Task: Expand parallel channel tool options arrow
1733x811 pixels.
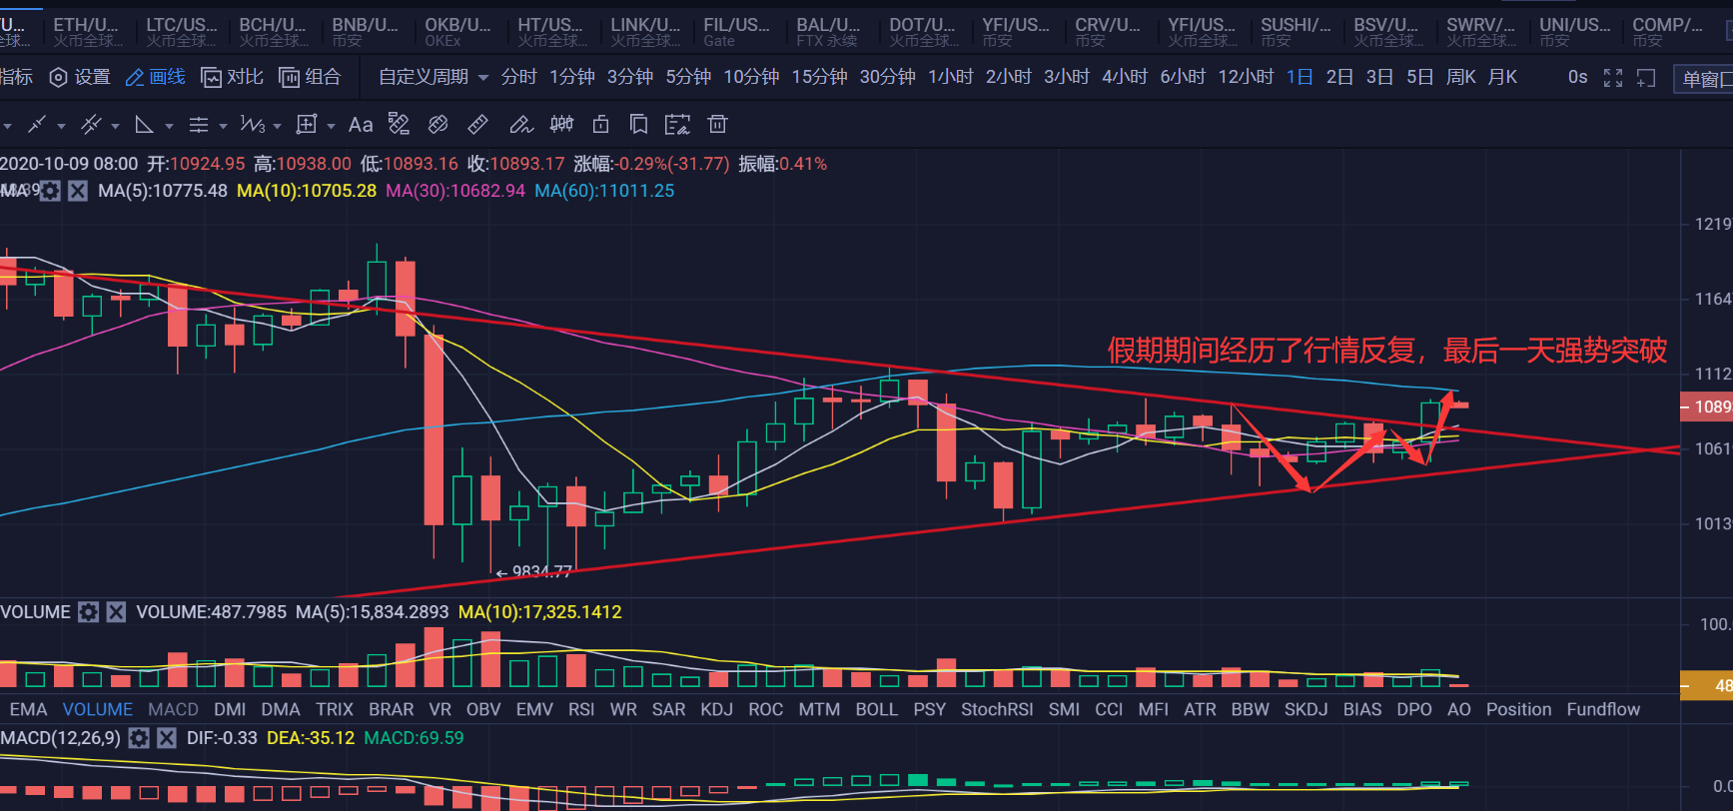Action: [115, 126]
